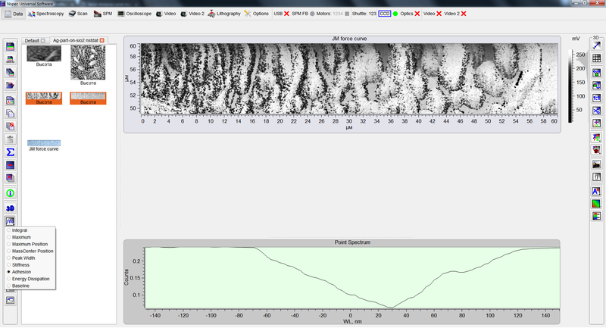The height and width of the screenshot is (328, 606).
Task: Open the Spectroscopy tab in top toolbar
Action: tap(45, 14)
